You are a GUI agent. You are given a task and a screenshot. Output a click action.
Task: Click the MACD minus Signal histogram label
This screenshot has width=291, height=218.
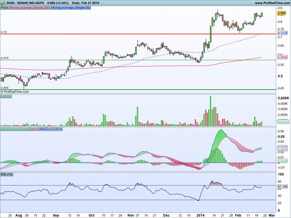point(14,129)
